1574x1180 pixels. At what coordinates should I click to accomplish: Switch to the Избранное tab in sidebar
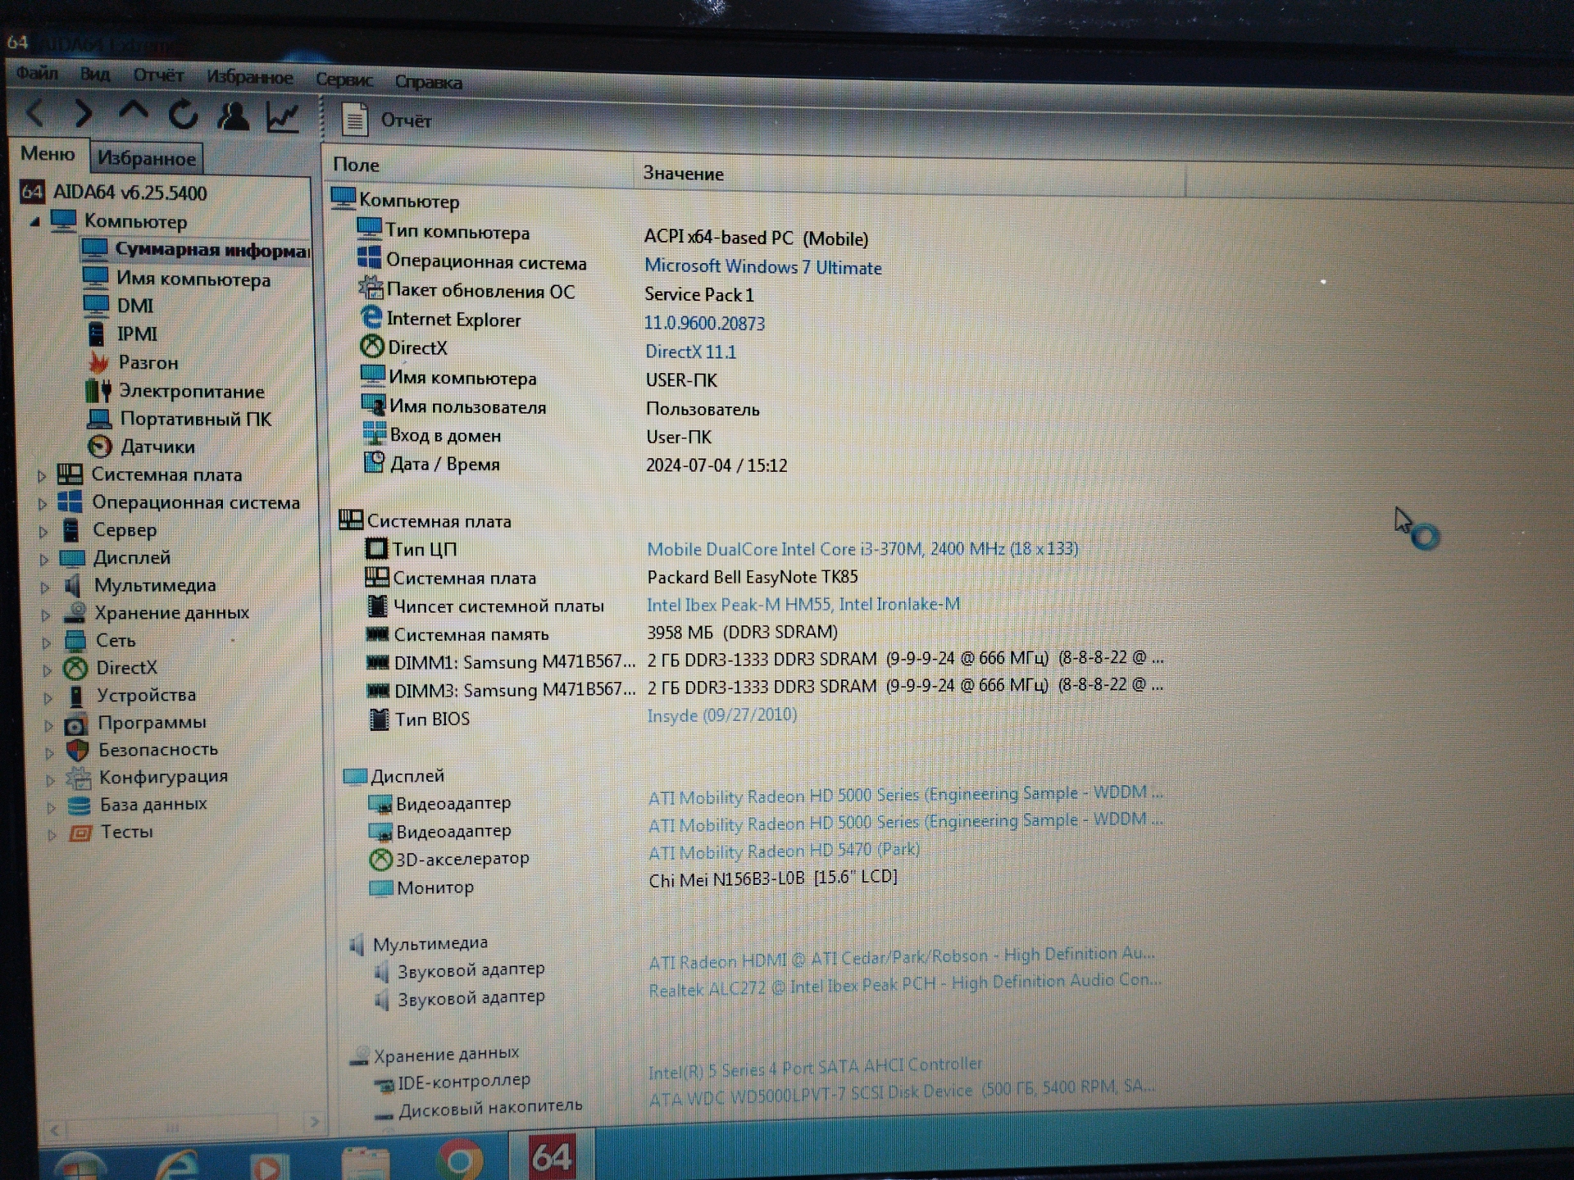click(x=146, y=158)
